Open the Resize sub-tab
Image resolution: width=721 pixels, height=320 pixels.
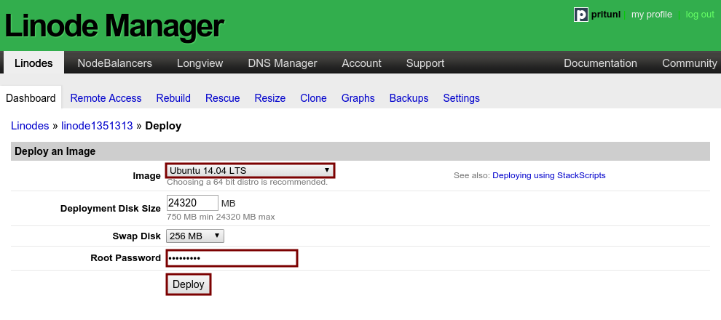pyautogui.click(x=270, y=98)
